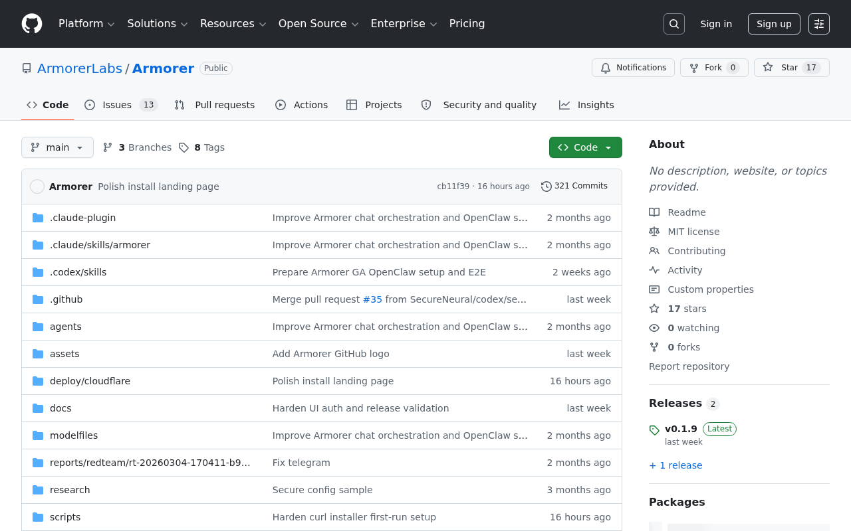Open the Custom properties link
The width and height of the screenshot is (851, 531).
(x=711, y=289)
